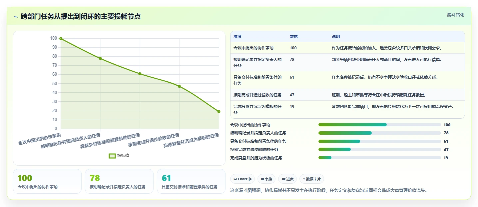Click the value 19 next to the progress bar

pyautogui.click(x=446, y=158)
